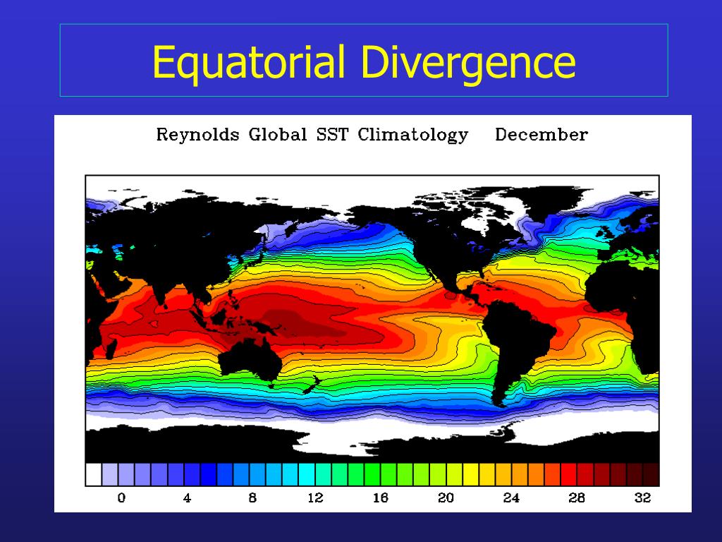The width and height of the screenshot is (722, 542).
Task: Pick the white swatch on the color bar
Action: tap(94, 474)
